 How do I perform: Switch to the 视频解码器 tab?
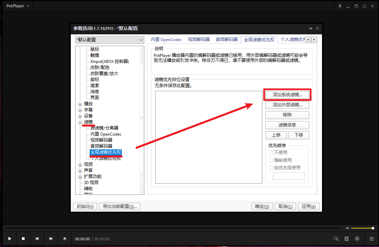(199, 39)
